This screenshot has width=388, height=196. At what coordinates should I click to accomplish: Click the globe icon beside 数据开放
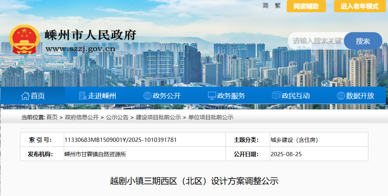pos(341,96)
